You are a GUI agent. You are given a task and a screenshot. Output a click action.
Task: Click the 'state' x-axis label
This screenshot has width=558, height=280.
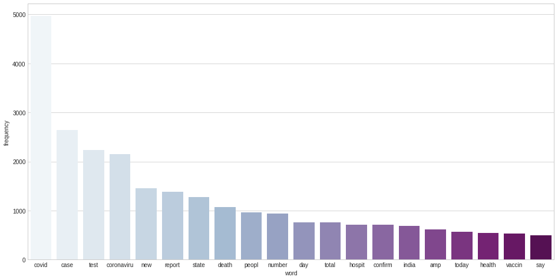click(x=199, y=265)
